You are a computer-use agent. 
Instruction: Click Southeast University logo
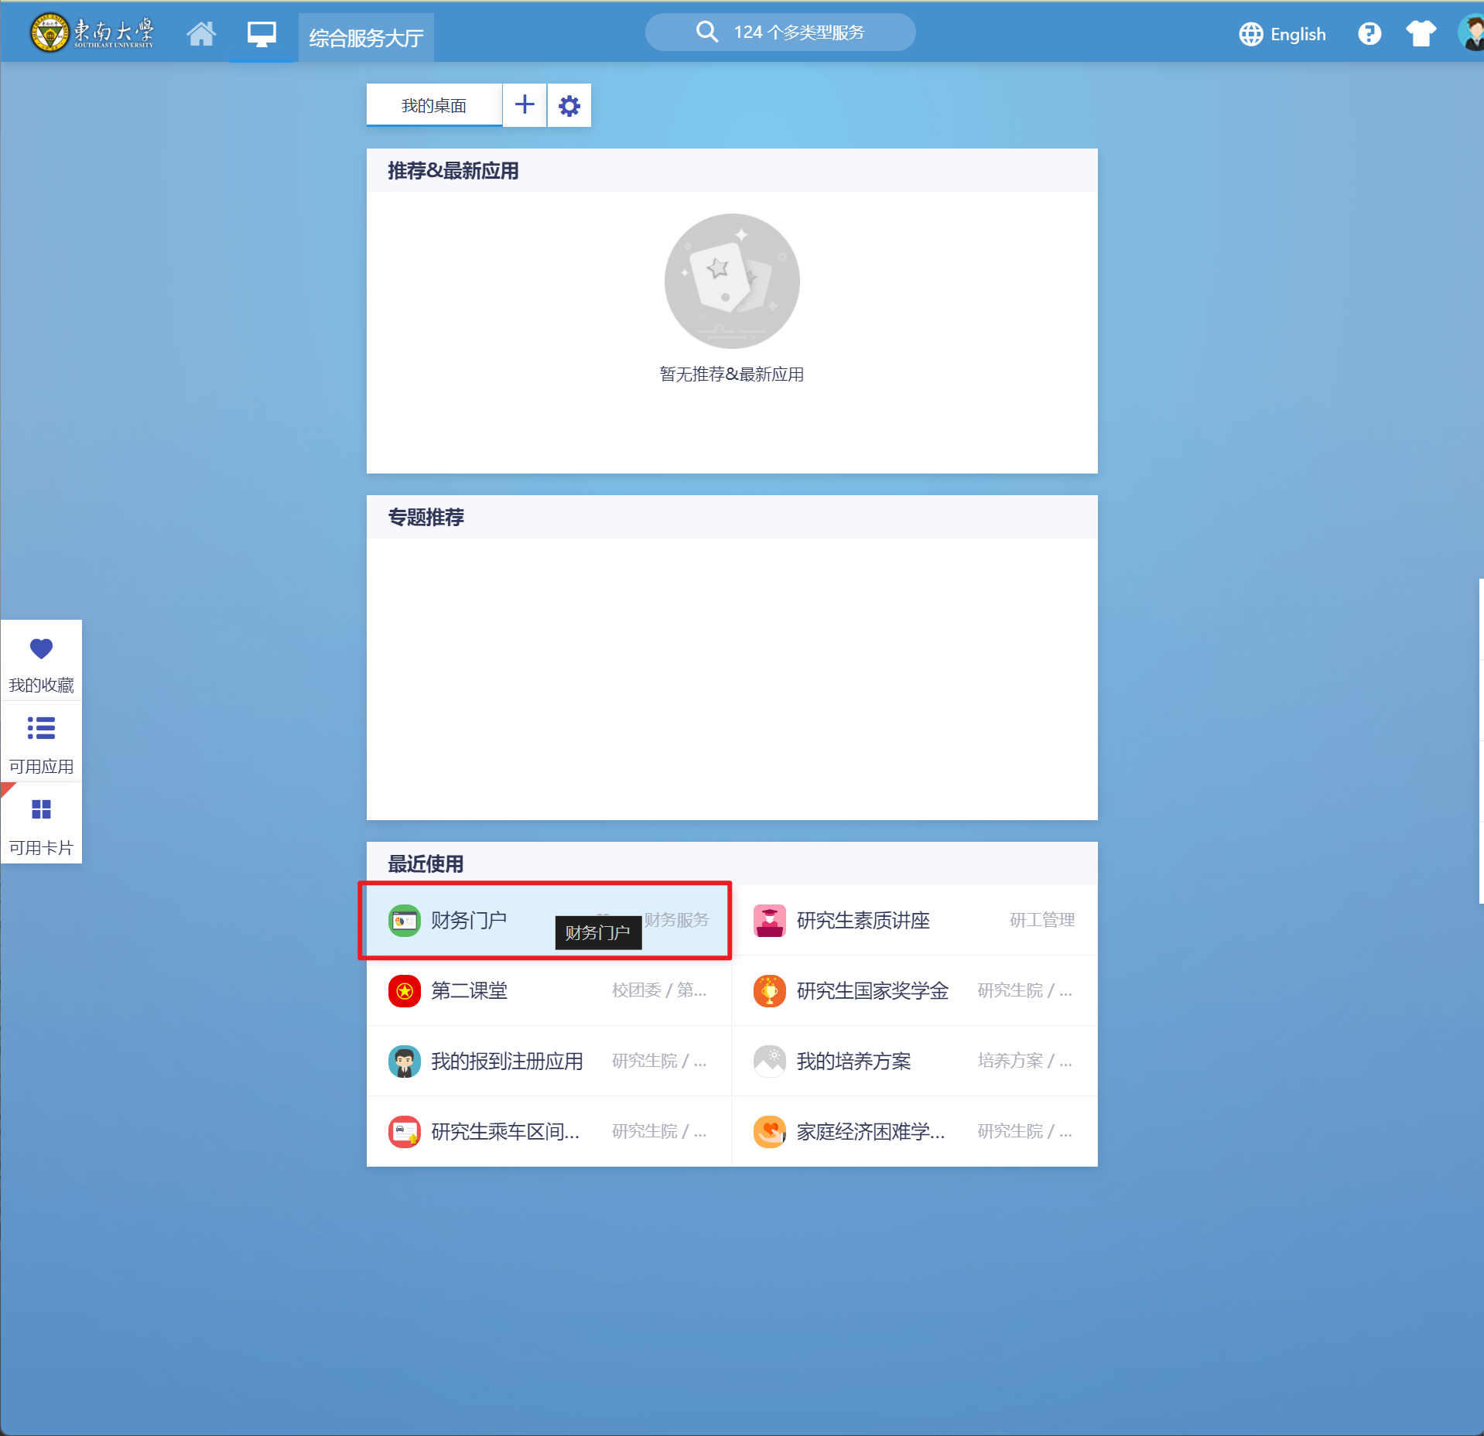tap(91, 32)
